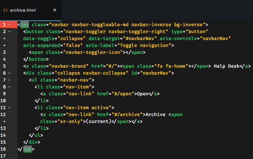Viewport: 253px width, 159px height.
Task: Select the archive.html tab
Action: click(31, 10)
